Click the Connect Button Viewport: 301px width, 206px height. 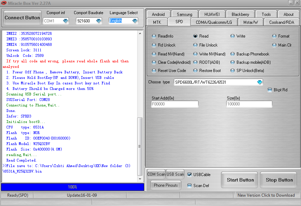click(22, 18)
